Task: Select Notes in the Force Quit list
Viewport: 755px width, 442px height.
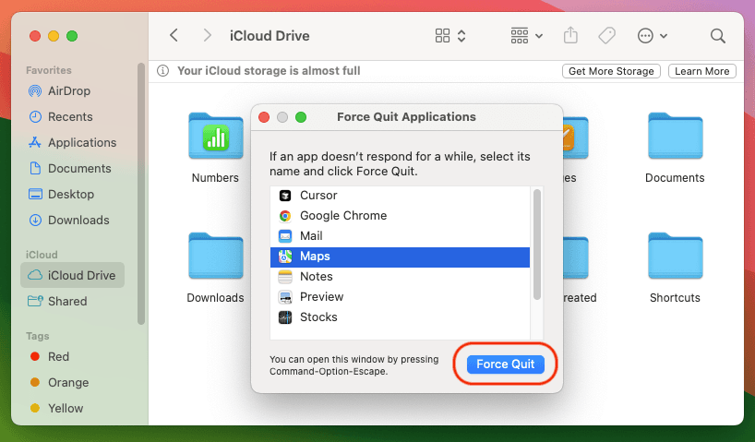Action: point(400,277)
